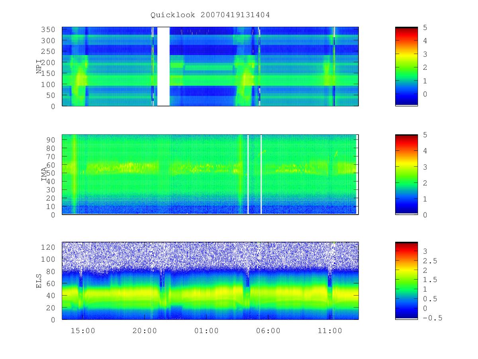This screenshot has height=359, width=478.
Task: Click the IMA panel color scale bar
Action: click(x=406, y=175)
